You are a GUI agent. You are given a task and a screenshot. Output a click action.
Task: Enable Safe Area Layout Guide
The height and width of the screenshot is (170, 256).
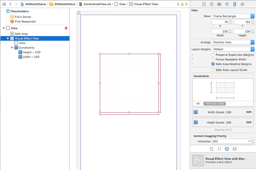213,70
